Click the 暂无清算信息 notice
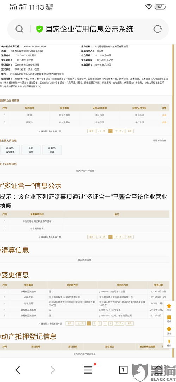This screenshot has height=382, width=176. pyautogui.click(x=84, y=260)
